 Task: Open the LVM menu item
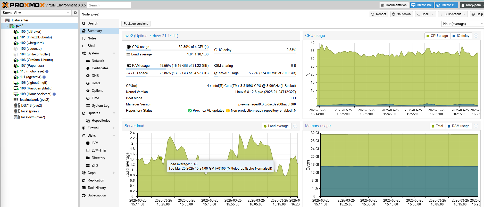click(99, 143)
